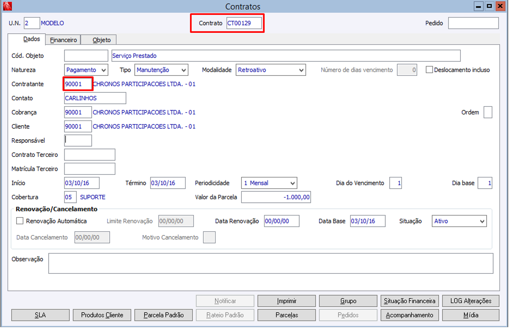Click the Término date field

coord(168,183)
